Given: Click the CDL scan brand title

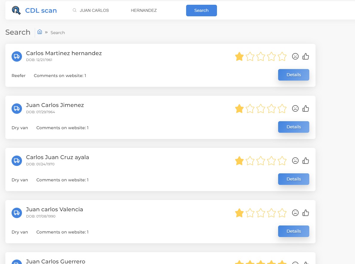Looking at the screenshot, I should [41, 11].
